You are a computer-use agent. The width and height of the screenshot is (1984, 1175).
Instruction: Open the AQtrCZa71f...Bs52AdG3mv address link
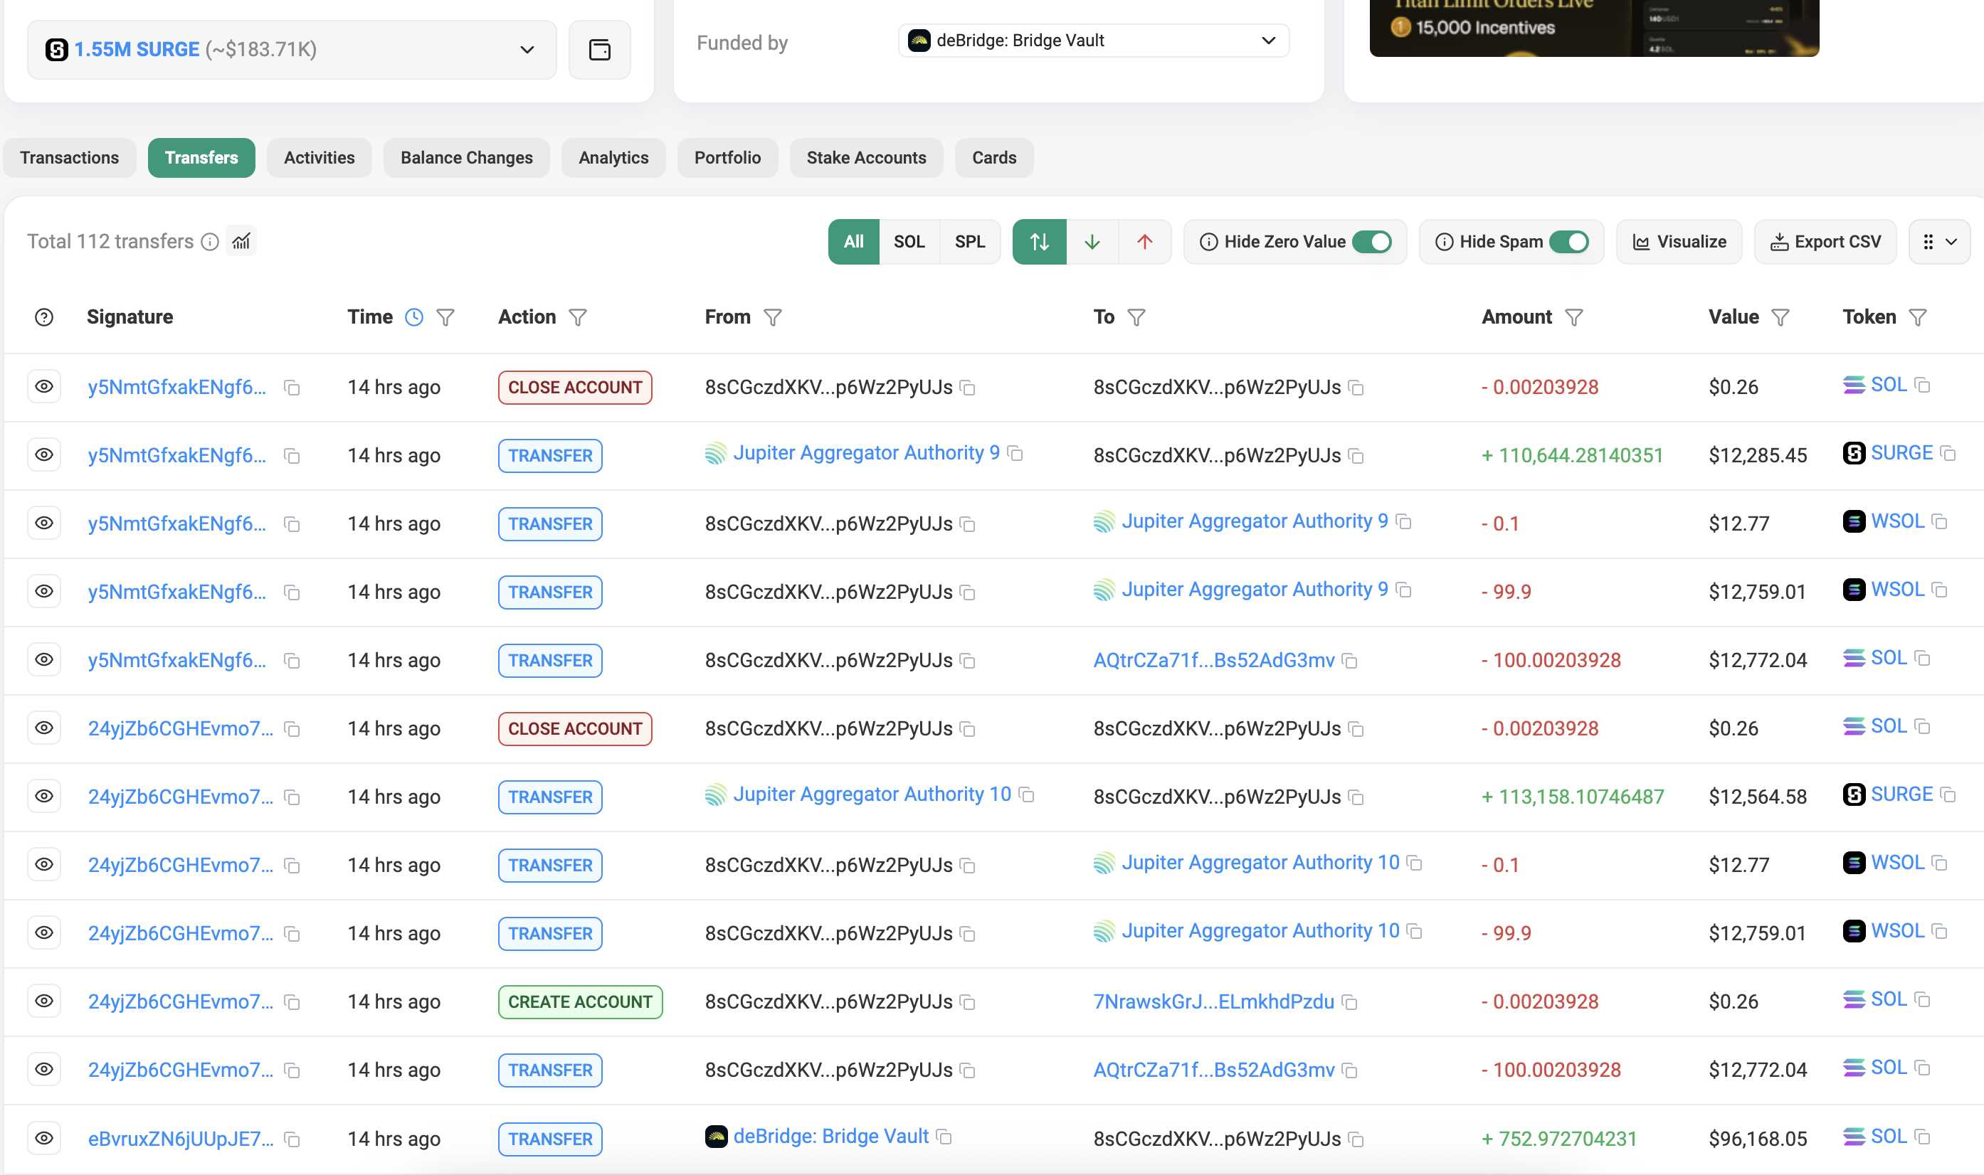[x=1213, y=660]
